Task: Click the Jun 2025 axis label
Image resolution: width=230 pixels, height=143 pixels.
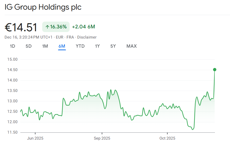Action: 35,138
